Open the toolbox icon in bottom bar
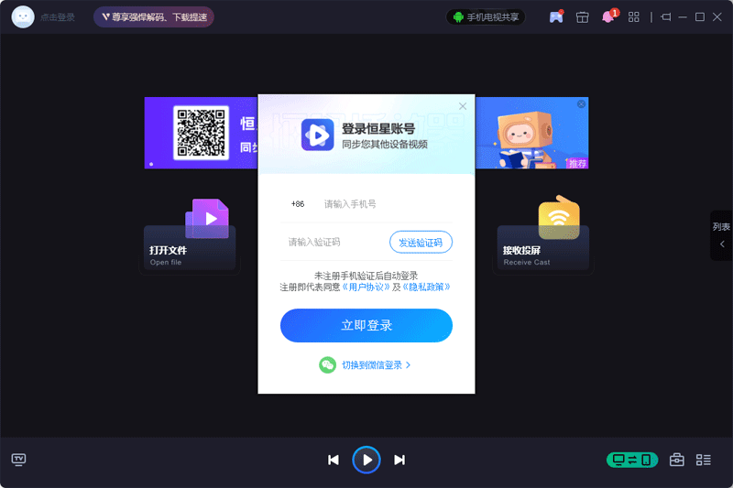Image resolution: width=733 pixels, height=488 pixels. (677, 460)
